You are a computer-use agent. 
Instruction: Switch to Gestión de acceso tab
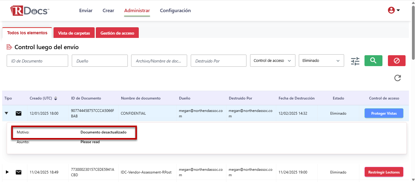point(117,33)
